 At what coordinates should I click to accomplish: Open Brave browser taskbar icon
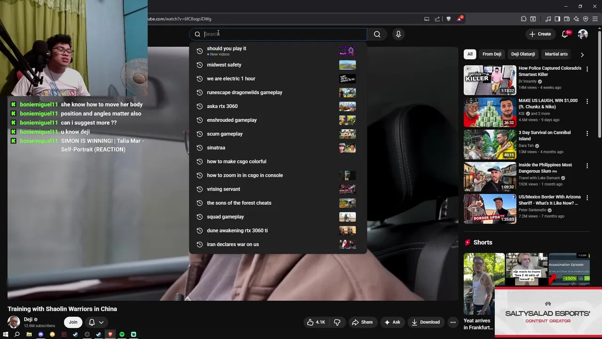(110, 334)
